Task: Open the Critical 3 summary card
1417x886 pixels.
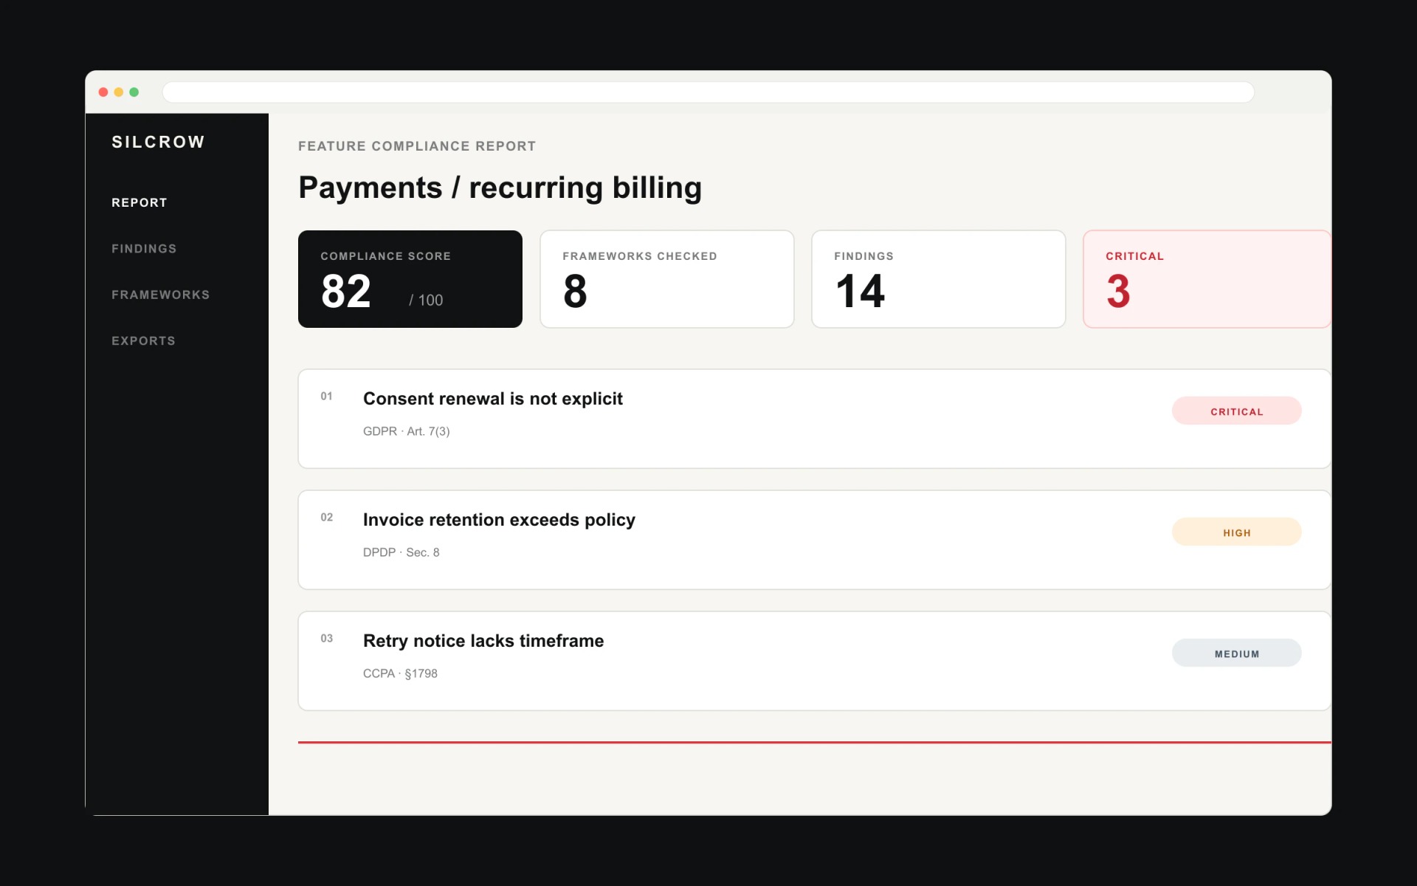Action: pos(1207,279)
